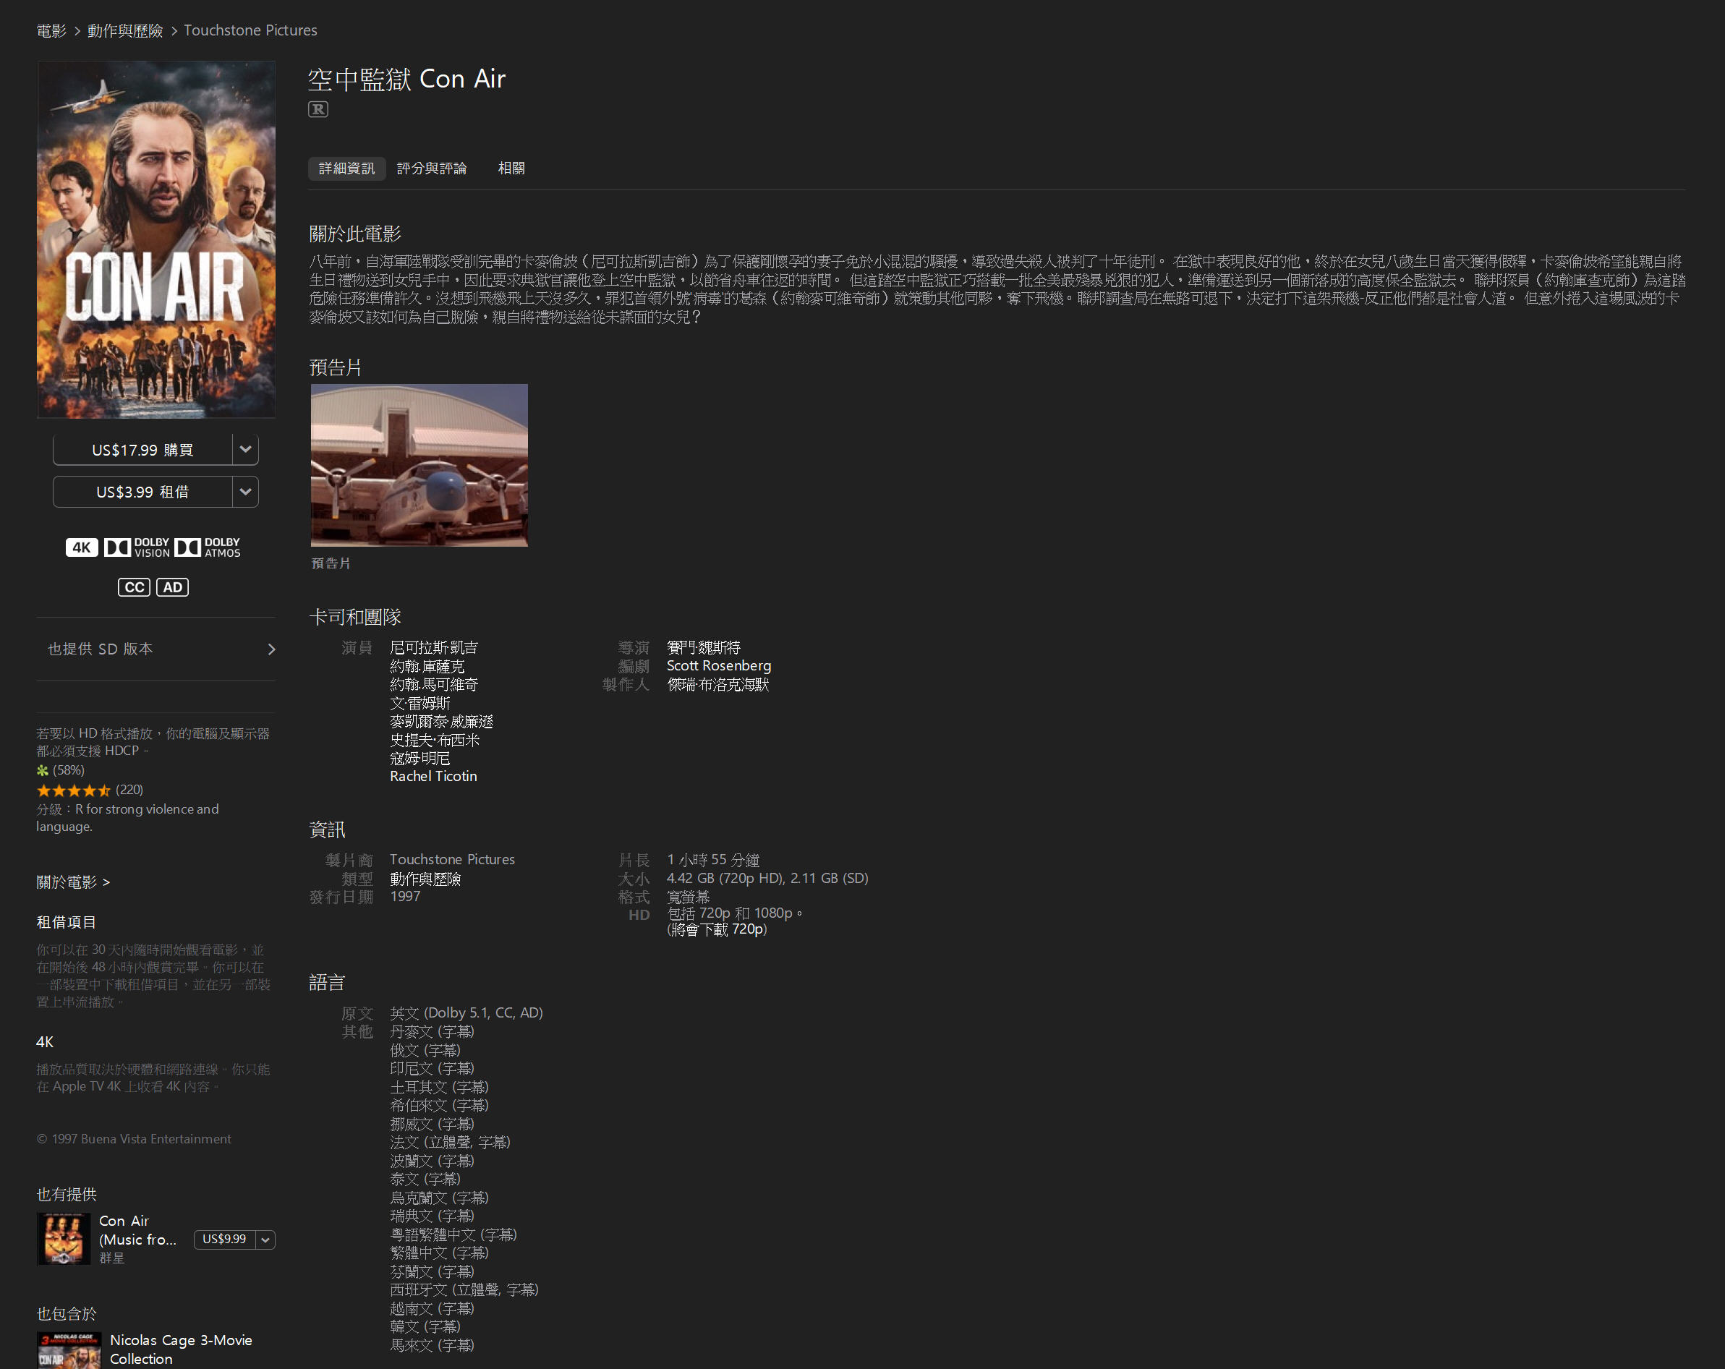Click the Dolby Vision badge
1725x1369 pixels.
pyautogui.click(x=137, y=547)
